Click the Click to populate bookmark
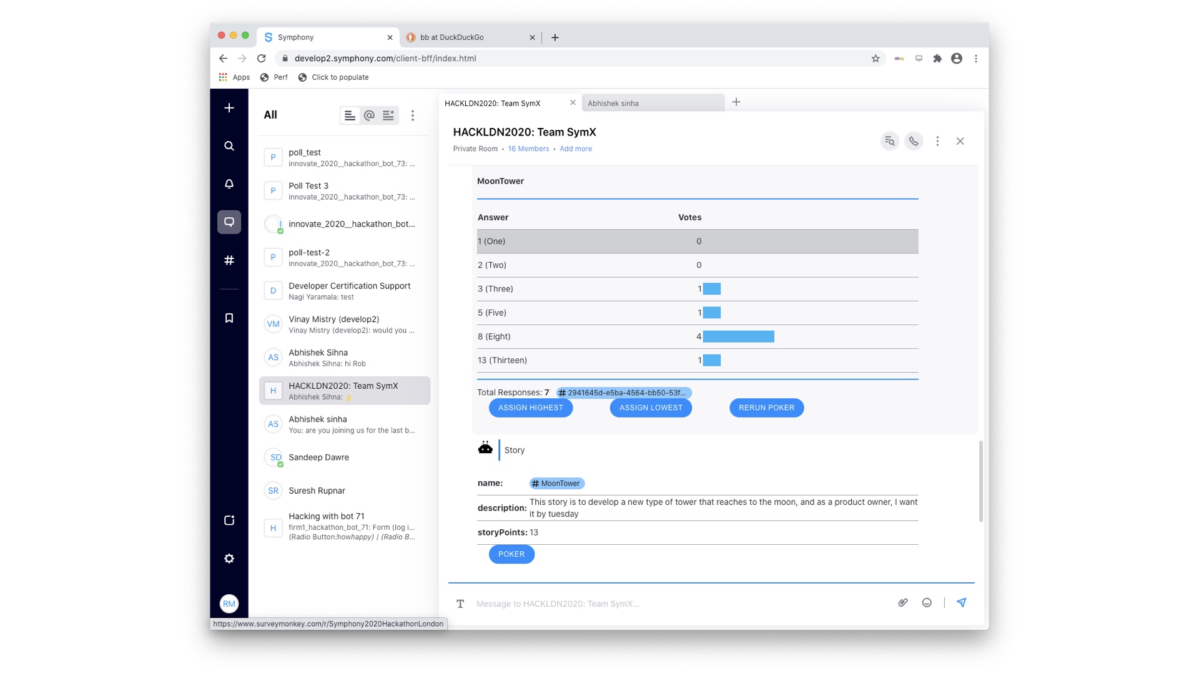Screen dimensions: 1199x674 (x=333, y=77)
